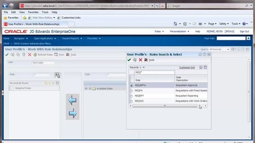Click the browser Back arrow button
The width and height of the screenshot is (255, 143).
pyautogui.click(x=5, y=6)
